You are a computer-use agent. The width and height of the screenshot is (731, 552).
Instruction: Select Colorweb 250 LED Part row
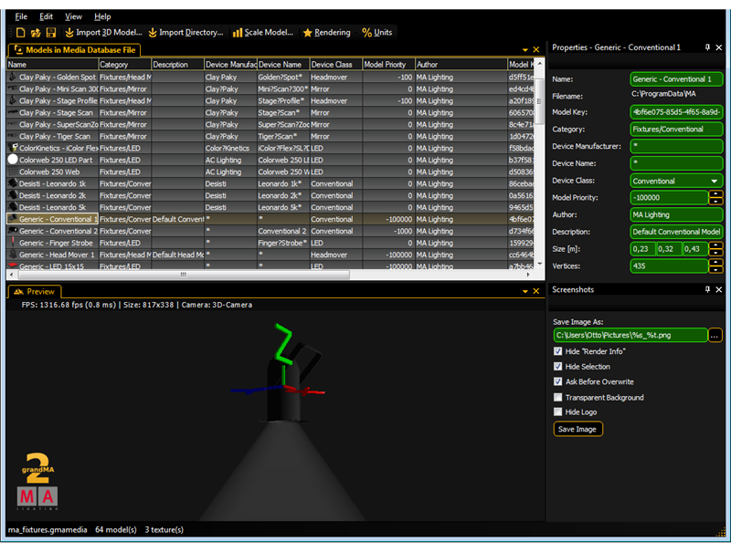[270, 160]
